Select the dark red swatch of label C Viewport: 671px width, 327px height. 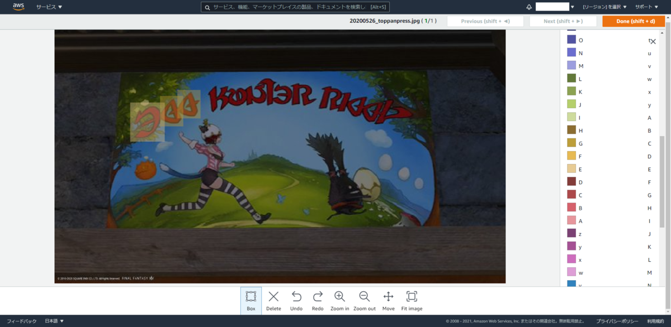571,194
